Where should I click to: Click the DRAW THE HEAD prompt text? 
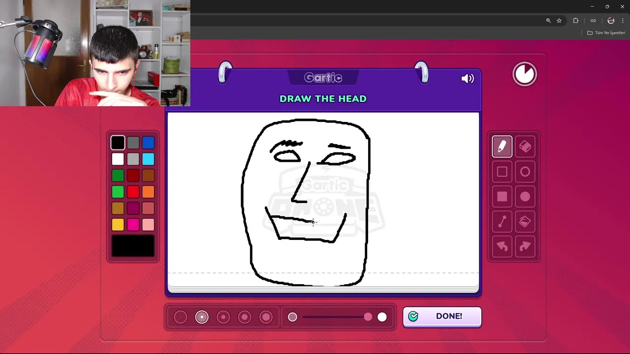click(323, 99)
